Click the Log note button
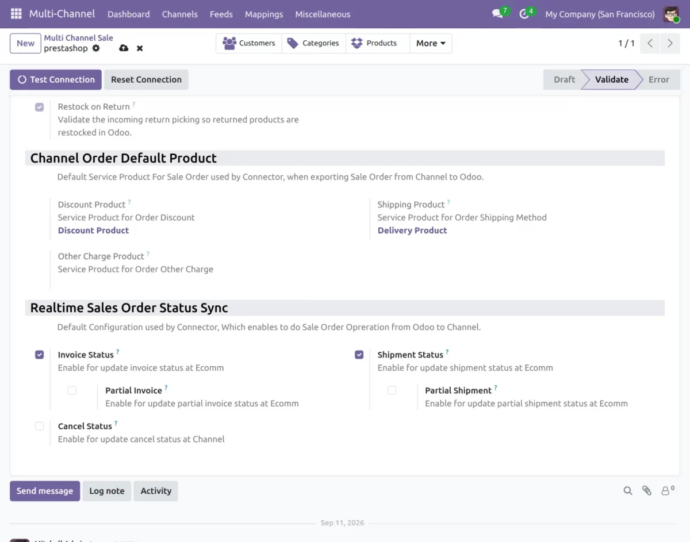 tap(107, 491)
